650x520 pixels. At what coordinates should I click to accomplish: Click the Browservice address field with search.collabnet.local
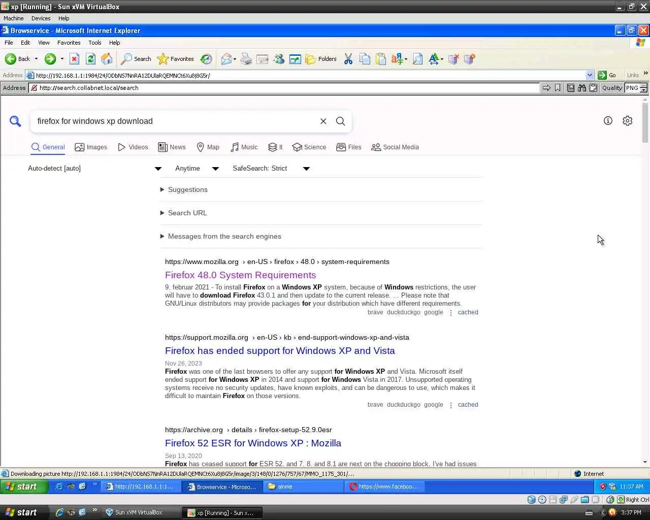284,88
